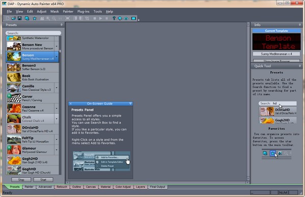Toggle the Info panel pushpin
305x197 pixels.
click(x=299, y=25)
